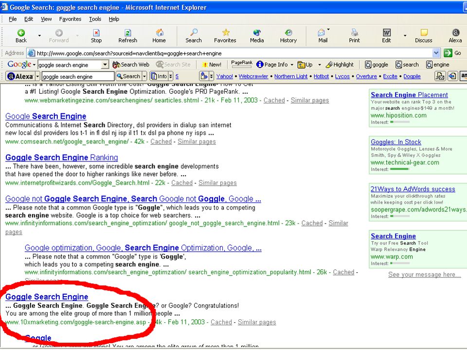Click the Northern Light toolbar link

[291, 76]
